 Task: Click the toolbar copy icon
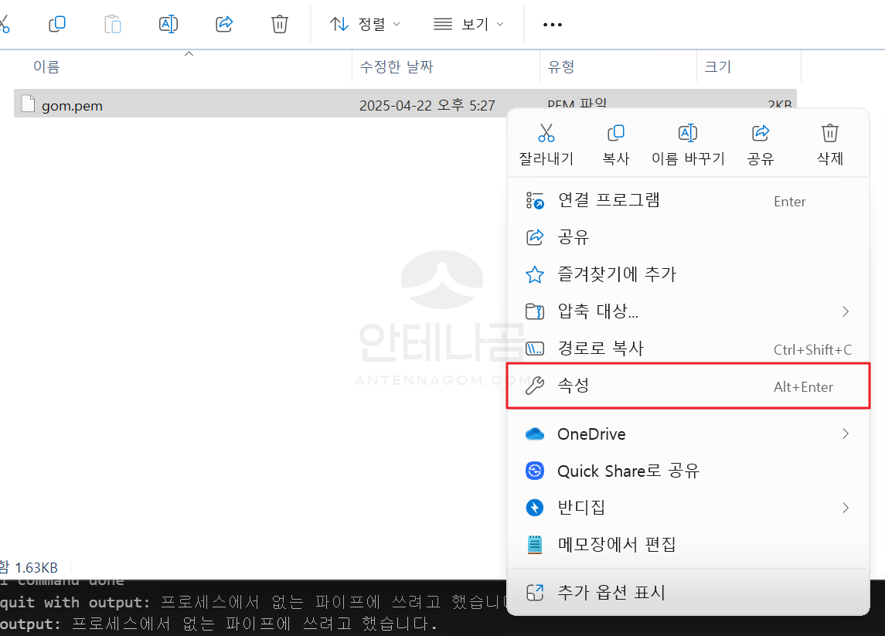click(57, 24)
